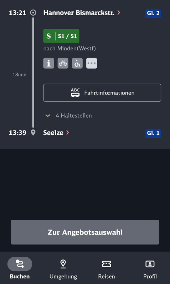The height and width of the screenshot is (284, 170).
Task: Tap the Seelze destination pin marker
Action: click(33, 133)
